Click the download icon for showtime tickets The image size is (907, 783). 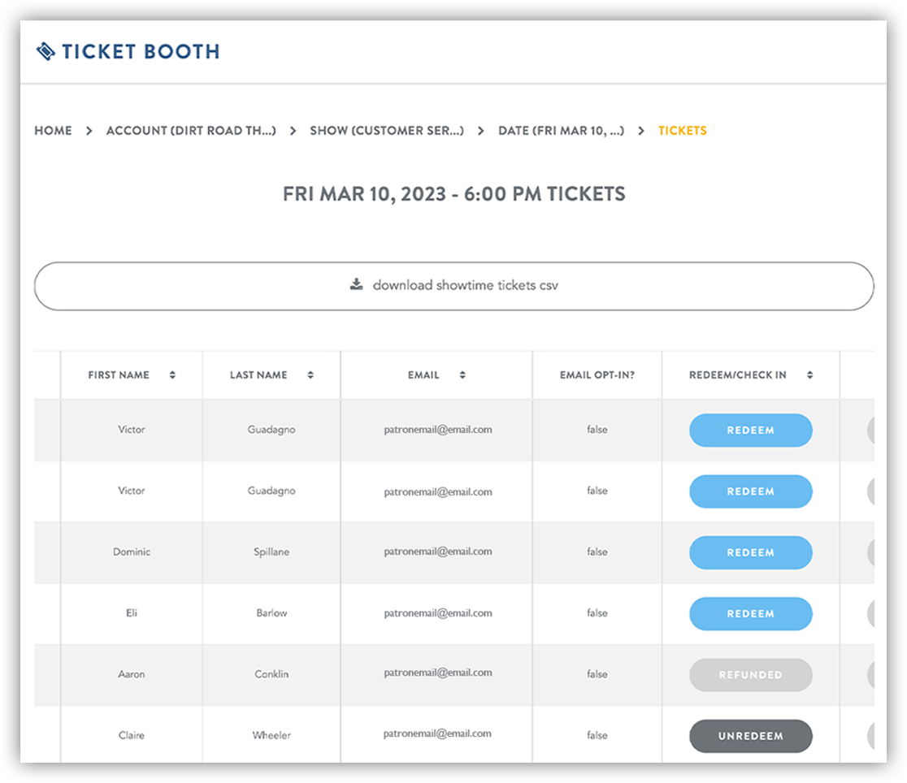click(x=356, y=284)
